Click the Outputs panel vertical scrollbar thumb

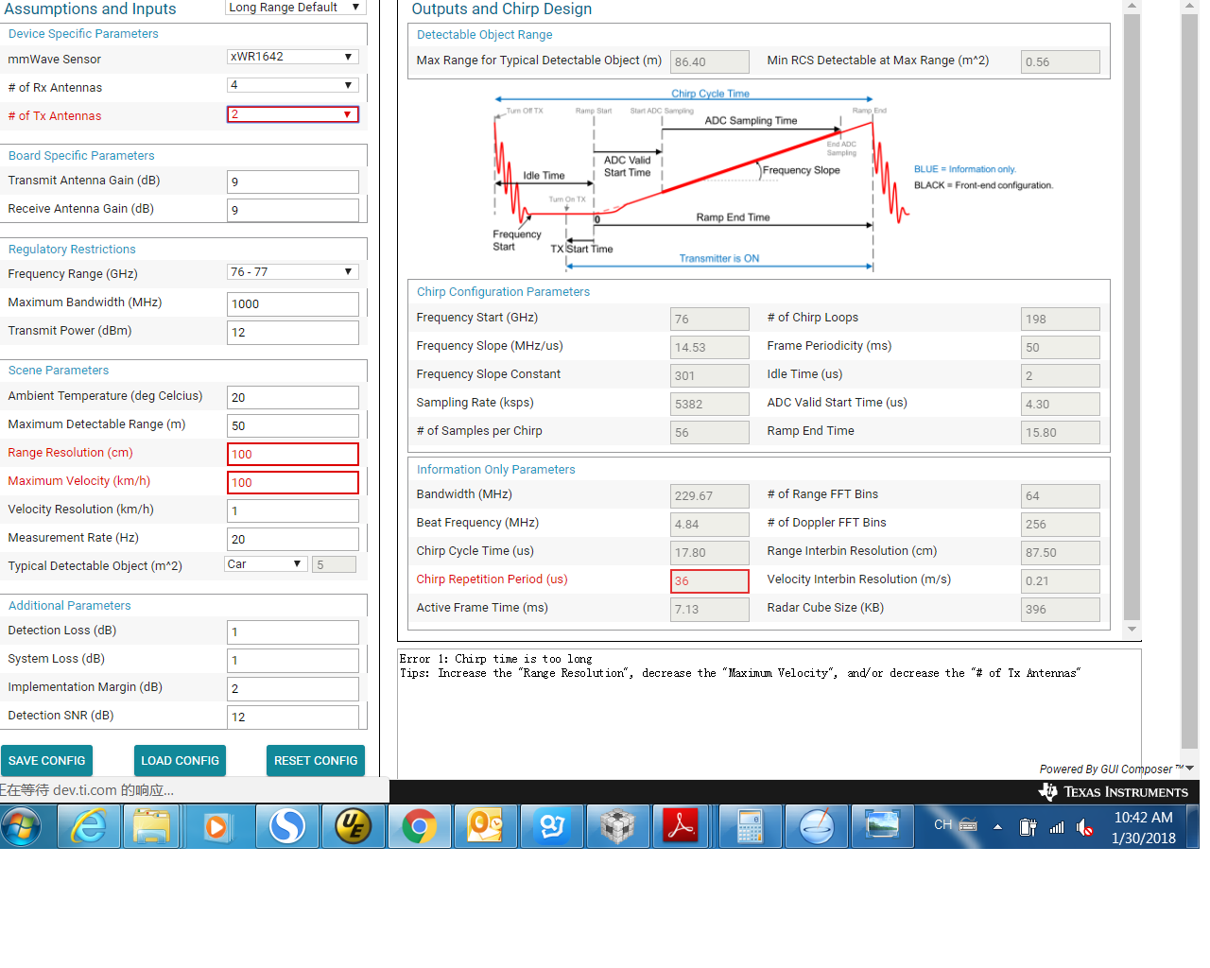tap(1132, 315)
